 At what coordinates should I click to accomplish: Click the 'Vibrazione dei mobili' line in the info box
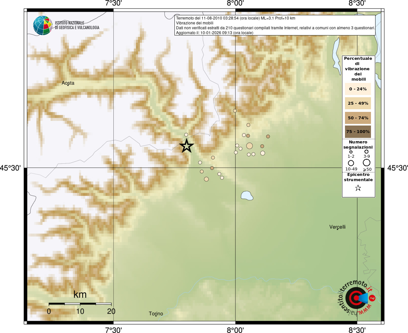195,23
